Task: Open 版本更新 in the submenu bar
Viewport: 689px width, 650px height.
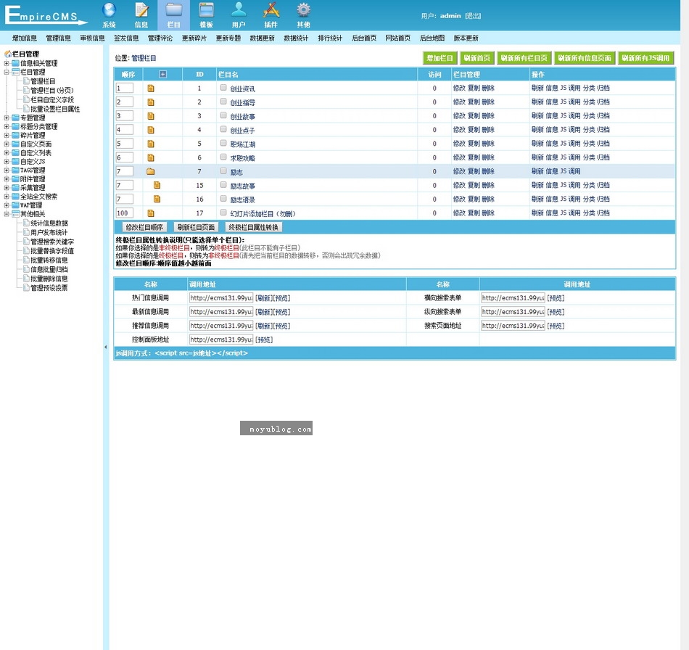Action: coord(466,38)
